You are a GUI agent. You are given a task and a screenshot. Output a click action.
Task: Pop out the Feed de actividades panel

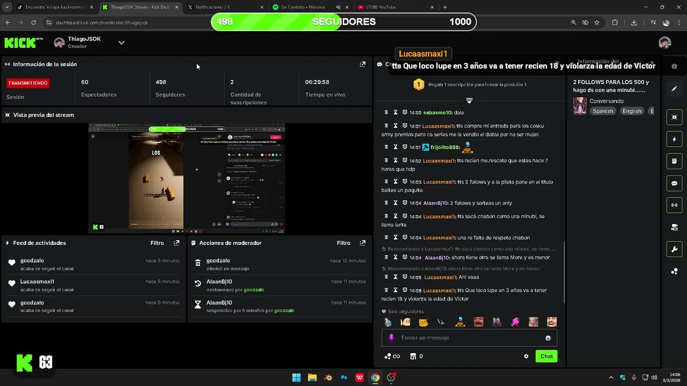tap(176, 243)
